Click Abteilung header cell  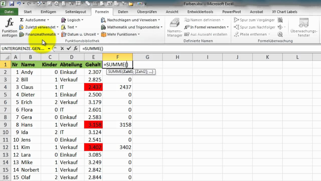pos(71,65)
